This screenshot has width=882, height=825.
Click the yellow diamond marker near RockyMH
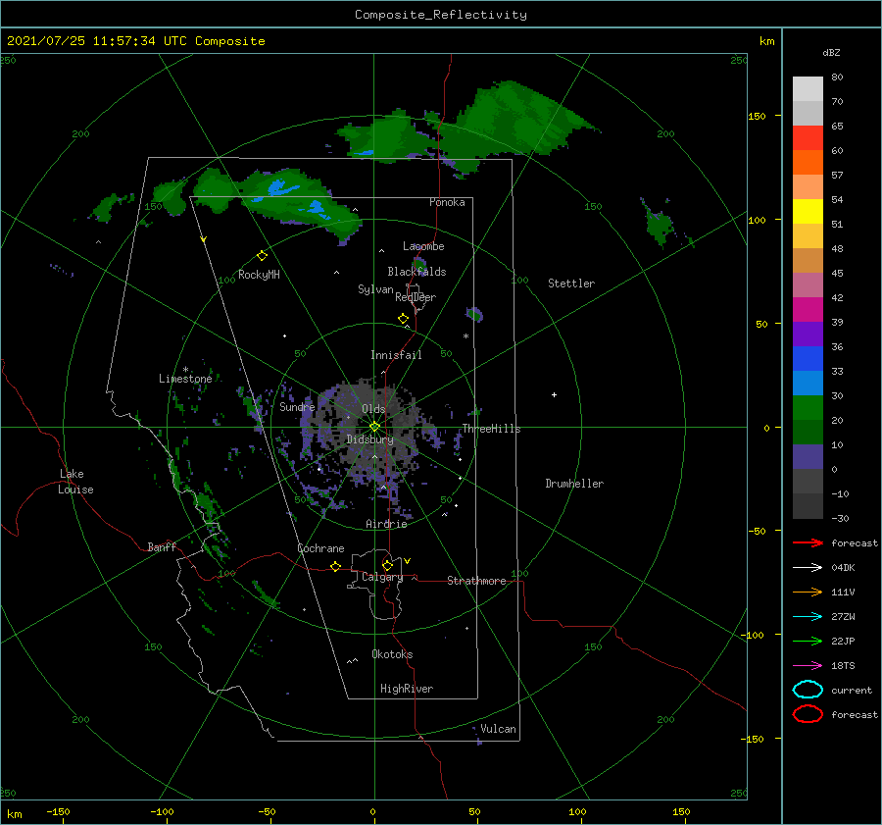click(x=262, y=256)
